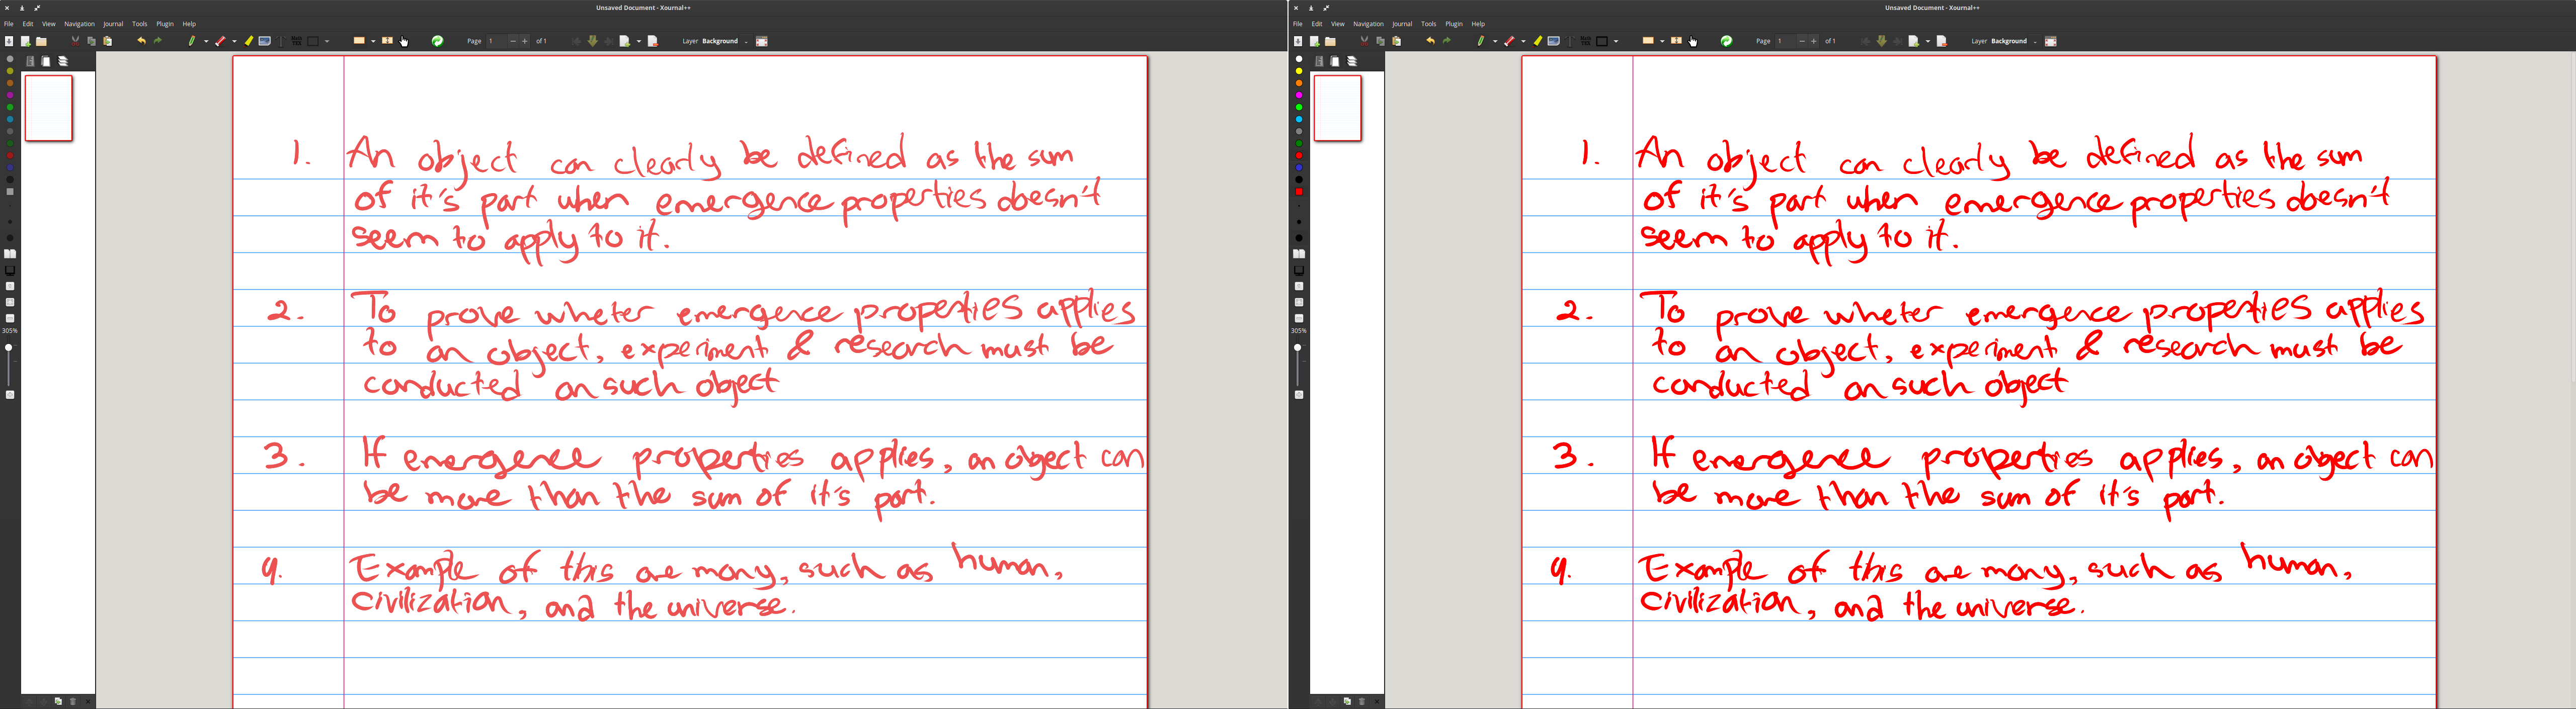Activate the Hand tool

tap(404, 41)
